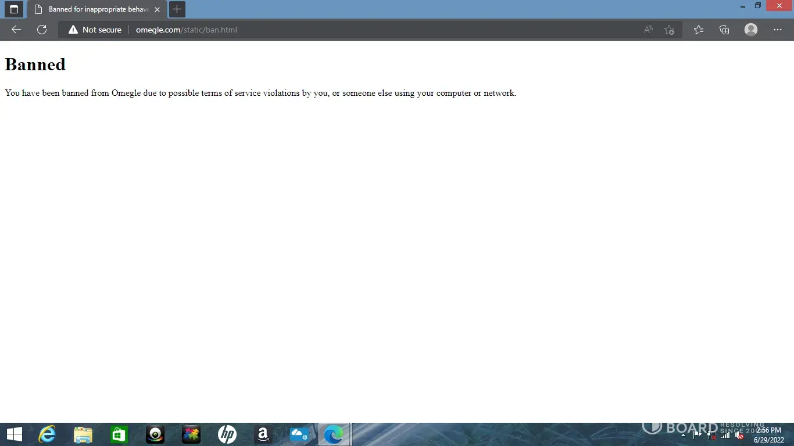Open Edge Settings and more menu
The height and width of the screenshot is (446, 794).
(778, 30)
